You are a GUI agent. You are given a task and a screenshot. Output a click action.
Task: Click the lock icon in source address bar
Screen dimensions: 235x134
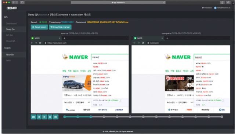click(x=46, y=43)
